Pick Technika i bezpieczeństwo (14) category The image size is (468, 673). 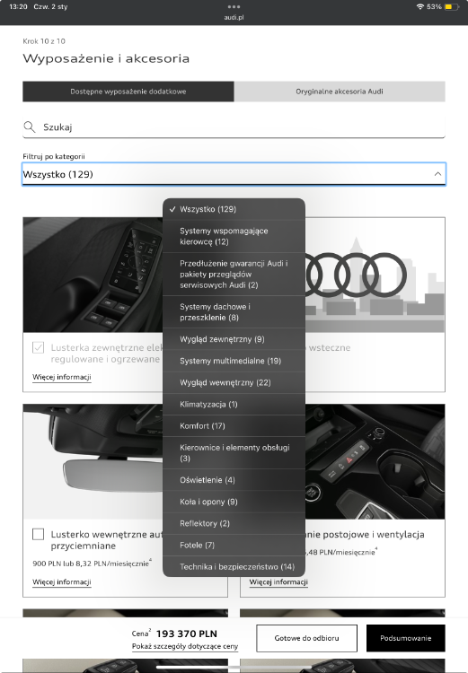coord(234,566)
